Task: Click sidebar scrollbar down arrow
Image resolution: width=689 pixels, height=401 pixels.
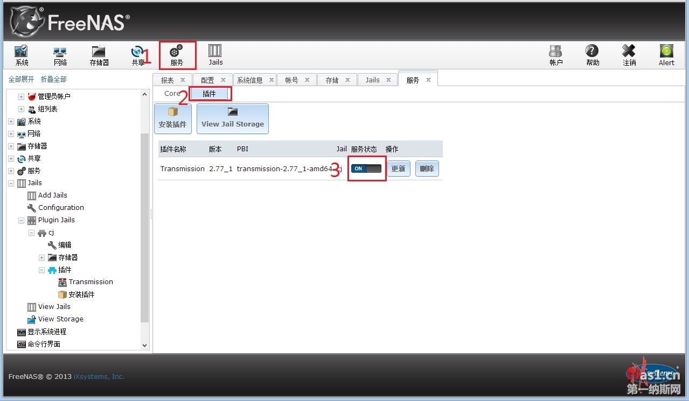Action: (144, 345)
